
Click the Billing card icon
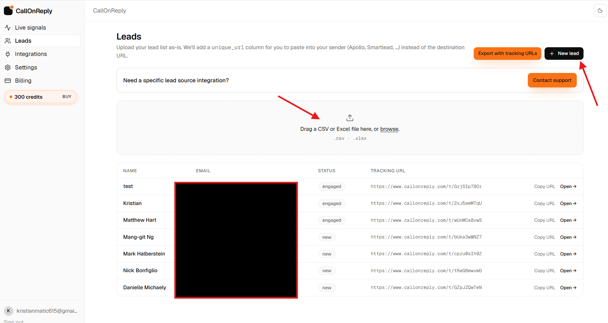click(8, 81)
